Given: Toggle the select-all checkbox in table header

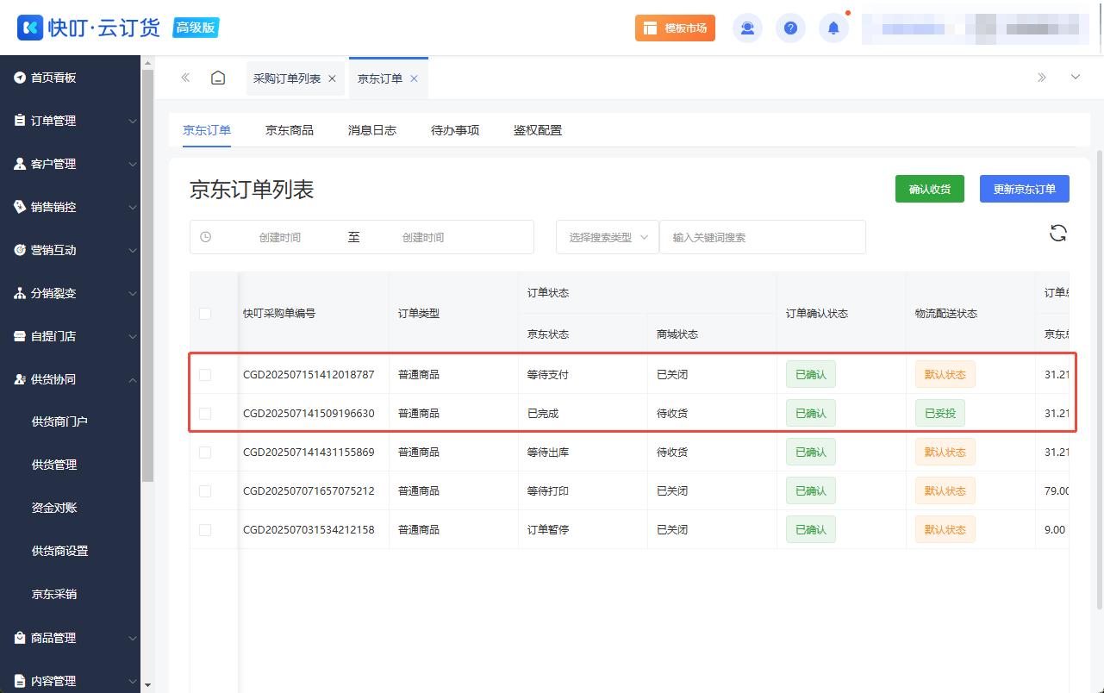Looking at the screenshot, I should tap(205, 314).
